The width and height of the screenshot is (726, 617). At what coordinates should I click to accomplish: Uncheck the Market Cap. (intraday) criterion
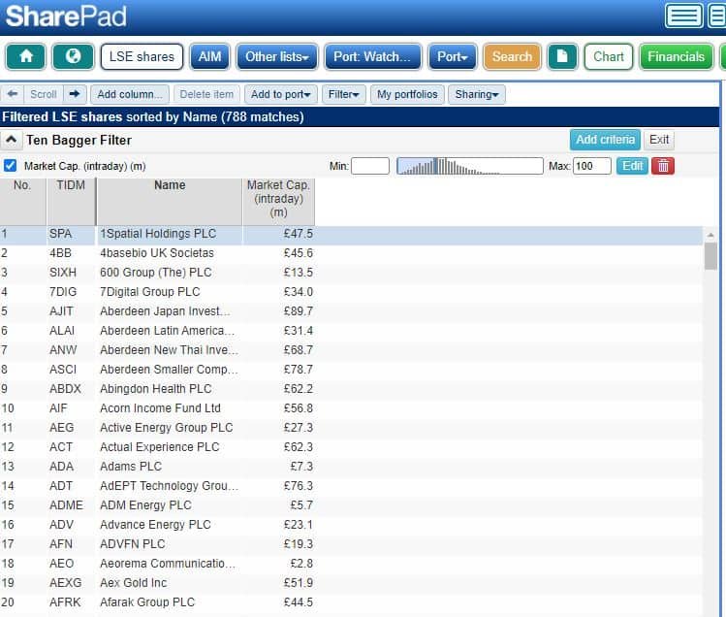tap(11, 166)
